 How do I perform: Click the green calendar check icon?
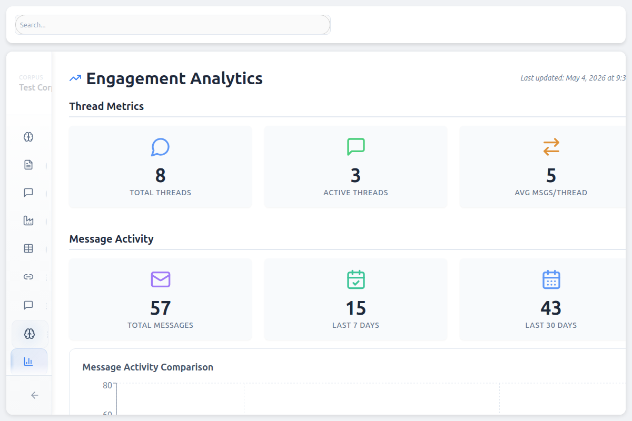tap(356, 279)
